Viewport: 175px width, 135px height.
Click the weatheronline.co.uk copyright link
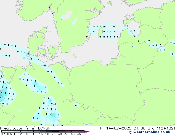pyautogui.click(x=150, y=132)
